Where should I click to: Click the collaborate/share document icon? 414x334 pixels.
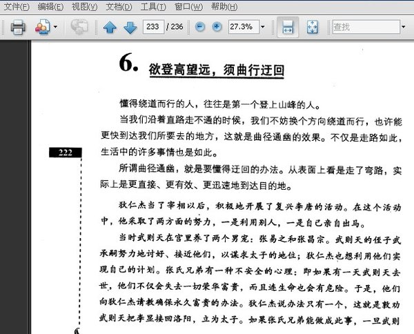tap(42, 27)
